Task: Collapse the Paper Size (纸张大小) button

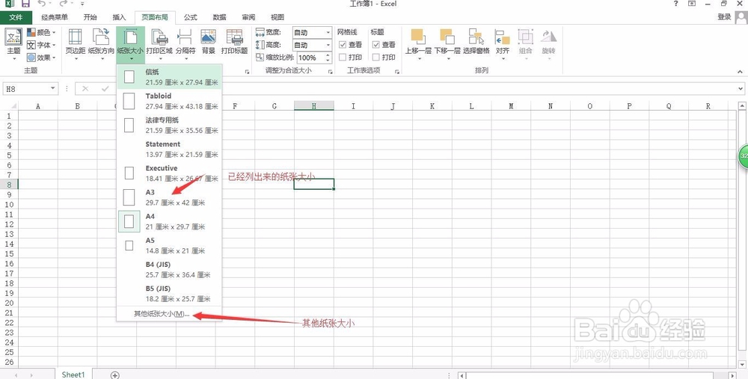Action: point(130,44)
